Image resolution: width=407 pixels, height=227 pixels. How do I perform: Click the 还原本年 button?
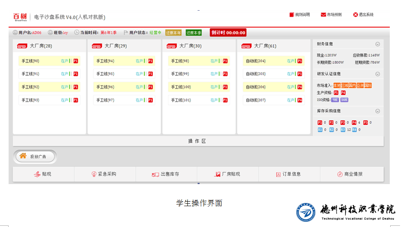pyautogui.click(x=173, y=33)
